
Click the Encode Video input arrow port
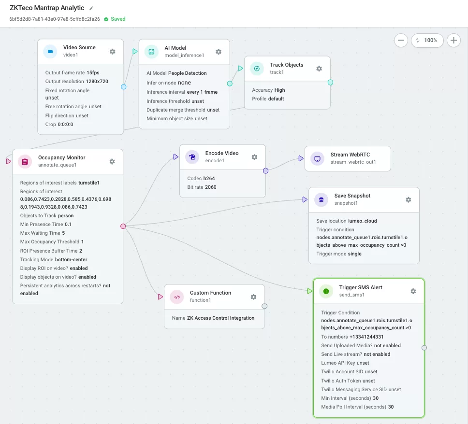click(x=176, y=156)
